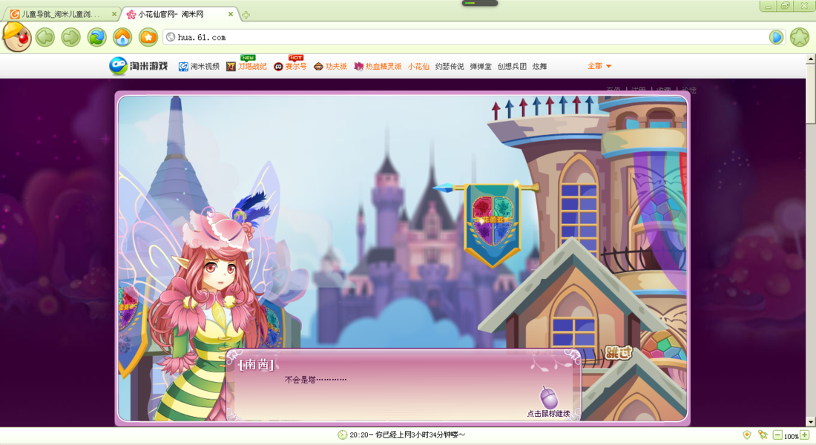
Task: Refresh the page with the reload icon
Action: (x=96, y=37)
